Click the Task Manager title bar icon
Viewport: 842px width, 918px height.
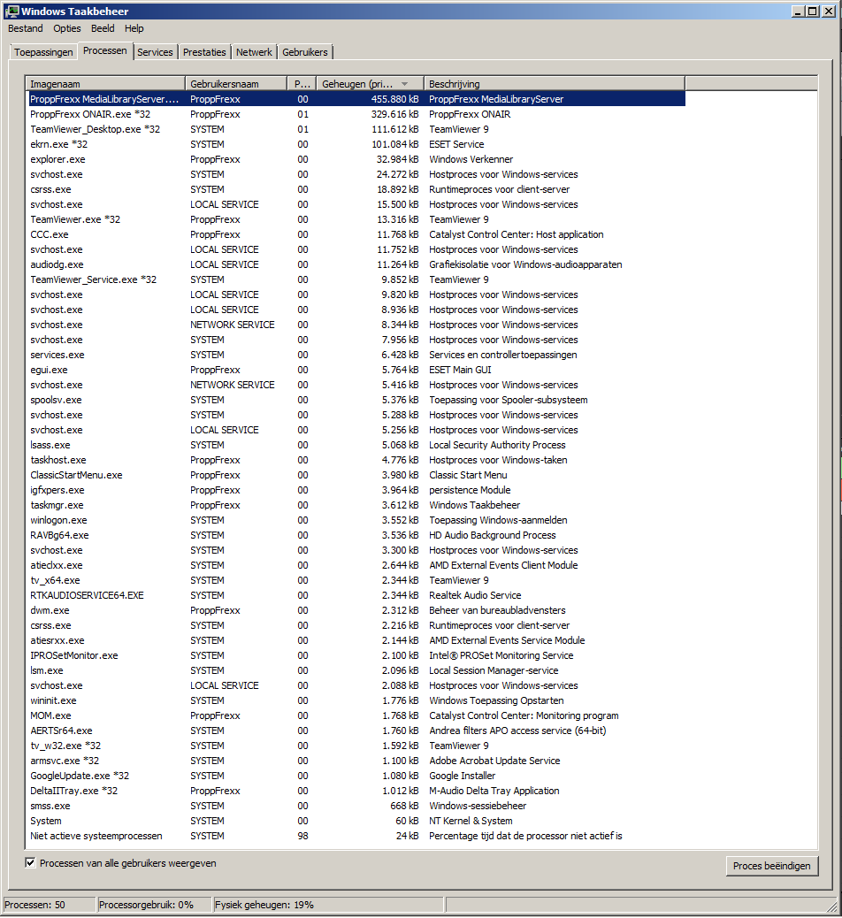coord(11,11)
